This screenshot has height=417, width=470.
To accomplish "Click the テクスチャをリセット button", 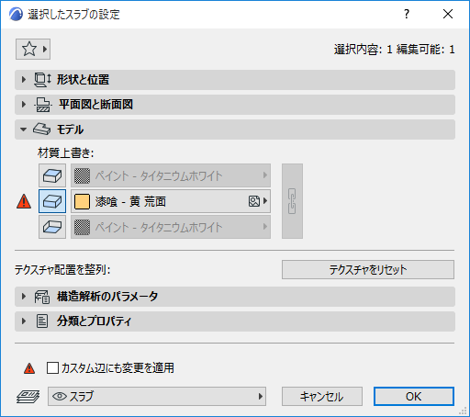I will click(368, 269).
